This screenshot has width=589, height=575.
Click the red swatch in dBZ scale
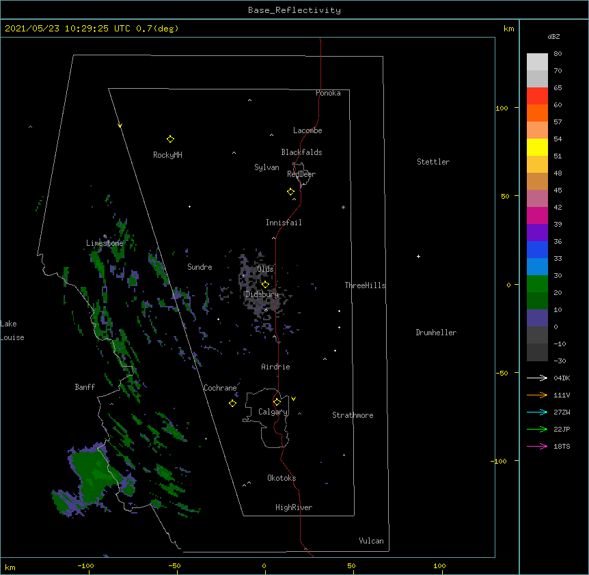coord(537,96)
